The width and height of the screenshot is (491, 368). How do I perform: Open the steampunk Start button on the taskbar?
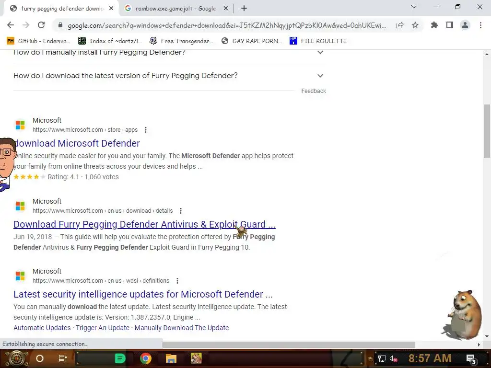tap(16, 358)
